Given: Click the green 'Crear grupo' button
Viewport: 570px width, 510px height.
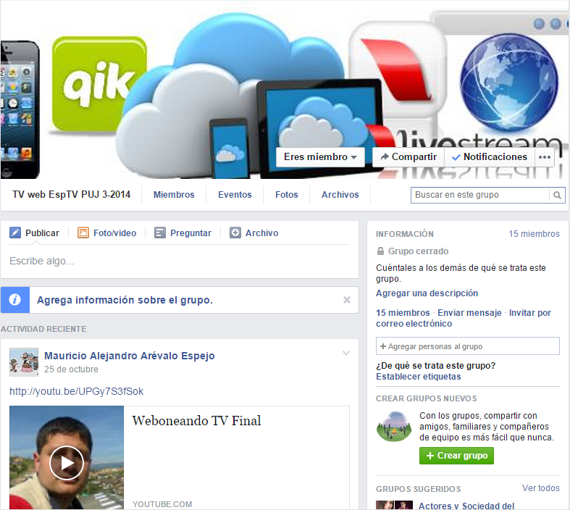Looking at the screenshot, I should [456, 456].
